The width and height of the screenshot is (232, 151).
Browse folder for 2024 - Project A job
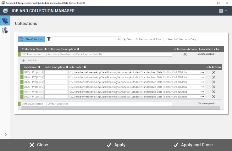(x=202, y=77)
